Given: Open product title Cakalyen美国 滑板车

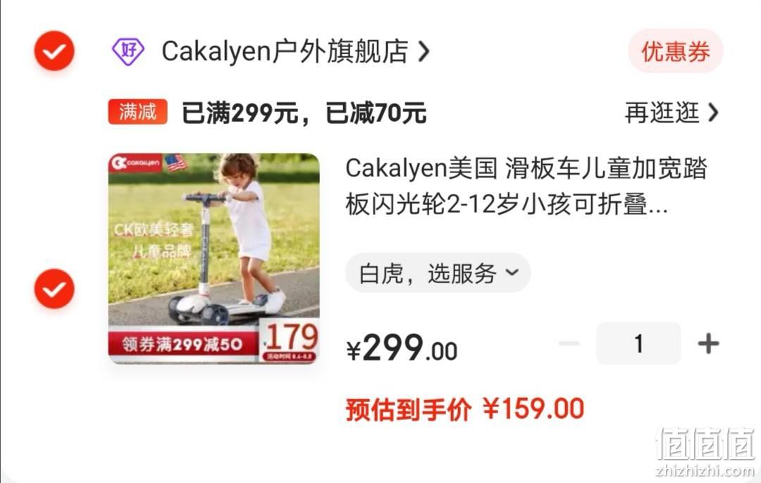Looking at the screenshot, I should [526, 187].
